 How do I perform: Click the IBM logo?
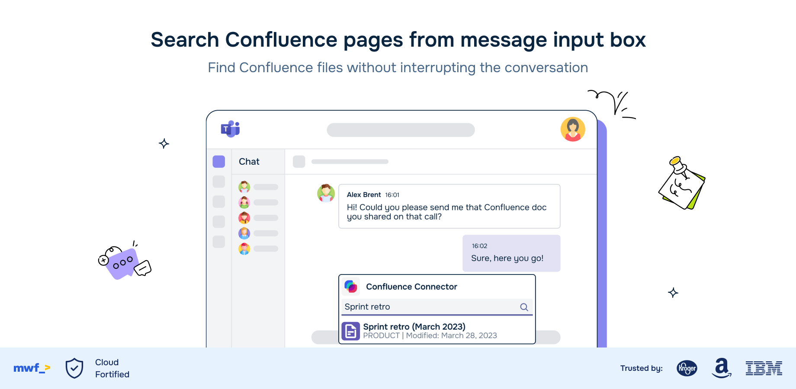[x=764, y=368]
